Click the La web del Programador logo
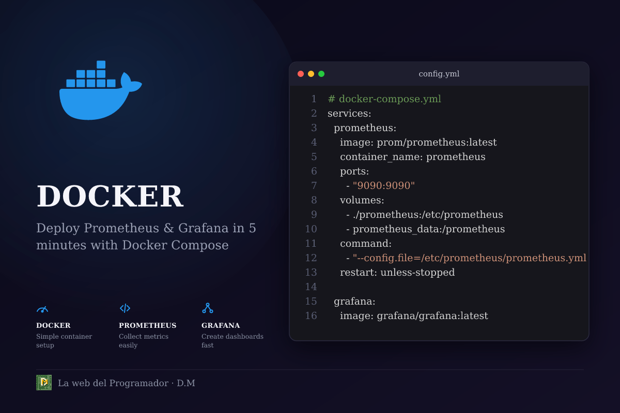The image size is (620, 413). point(44,383)
